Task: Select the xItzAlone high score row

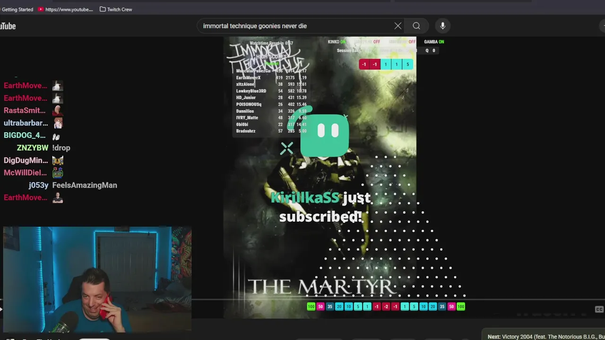Action: pos(271,85)
